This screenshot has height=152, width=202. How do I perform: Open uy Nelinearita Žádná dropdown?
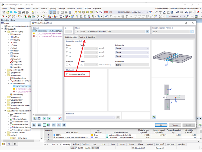pos(132,52)
